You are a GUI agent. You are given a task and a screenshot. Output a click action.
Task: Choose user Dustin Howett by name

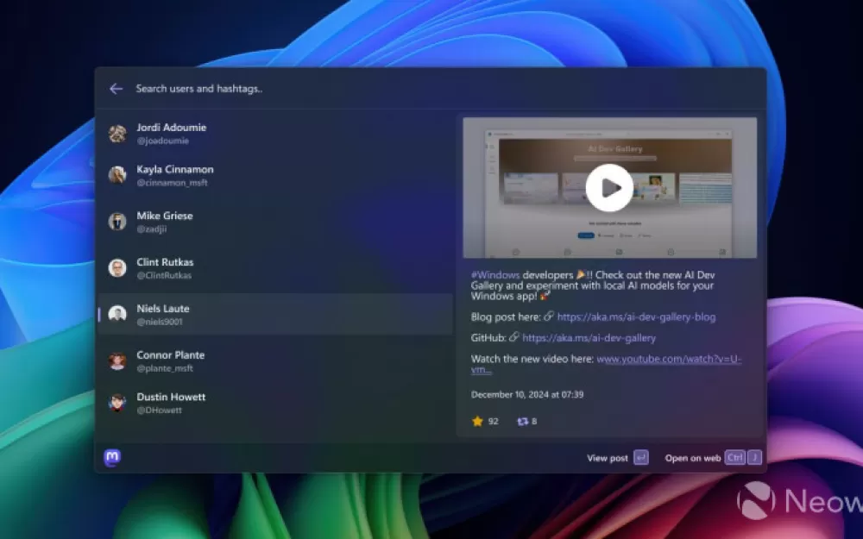(171, 397)
